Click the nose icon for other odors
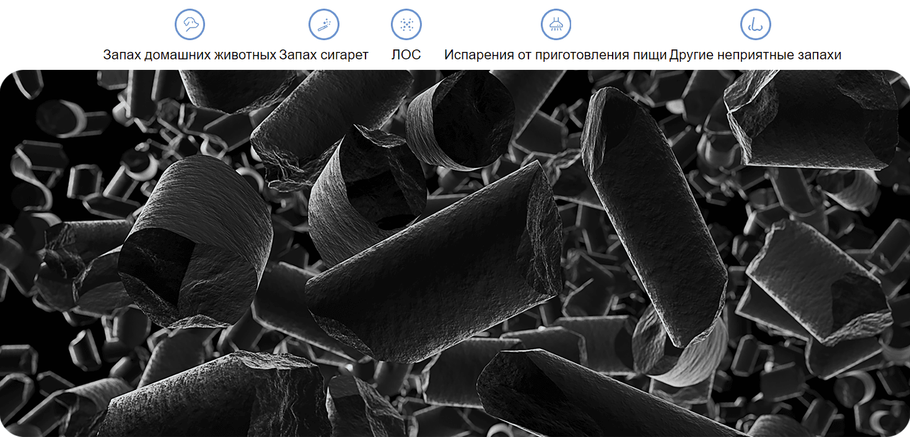 click(x=755, y=25)
